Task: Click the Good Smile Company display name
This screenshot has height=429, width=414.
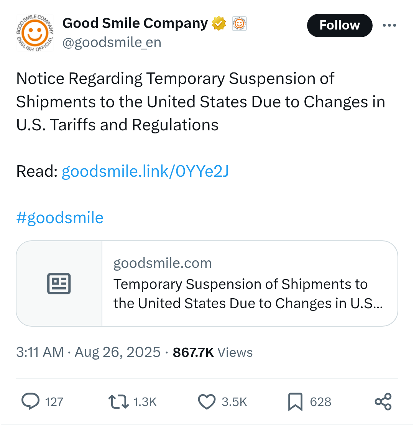Action: (x=135, y=23)
